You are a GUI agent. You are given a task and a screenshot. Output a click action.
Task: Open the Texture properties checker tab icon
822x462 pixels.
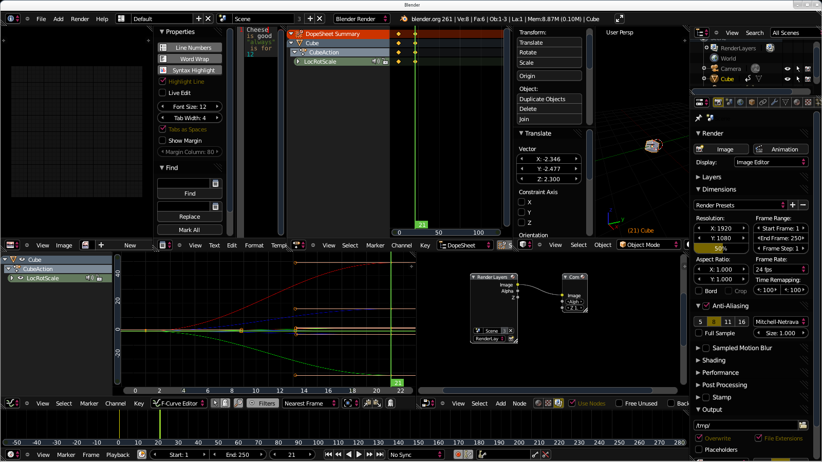808,102
